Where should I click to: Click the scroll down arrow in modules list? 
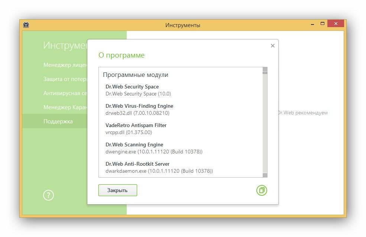pyautogui.click(x=265, y=175)
